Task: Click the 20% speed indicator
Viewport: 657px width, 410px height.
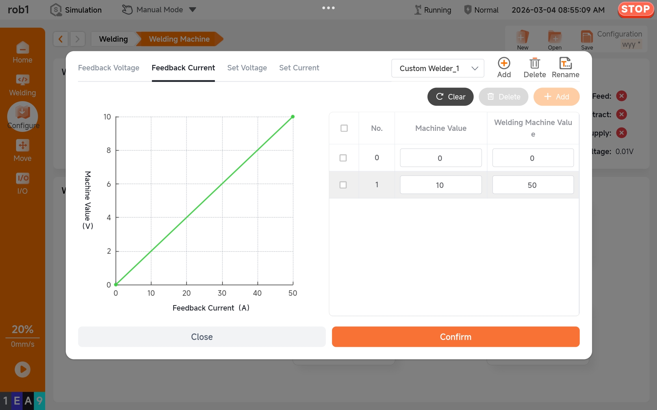Action: click(x=23, y=329)
